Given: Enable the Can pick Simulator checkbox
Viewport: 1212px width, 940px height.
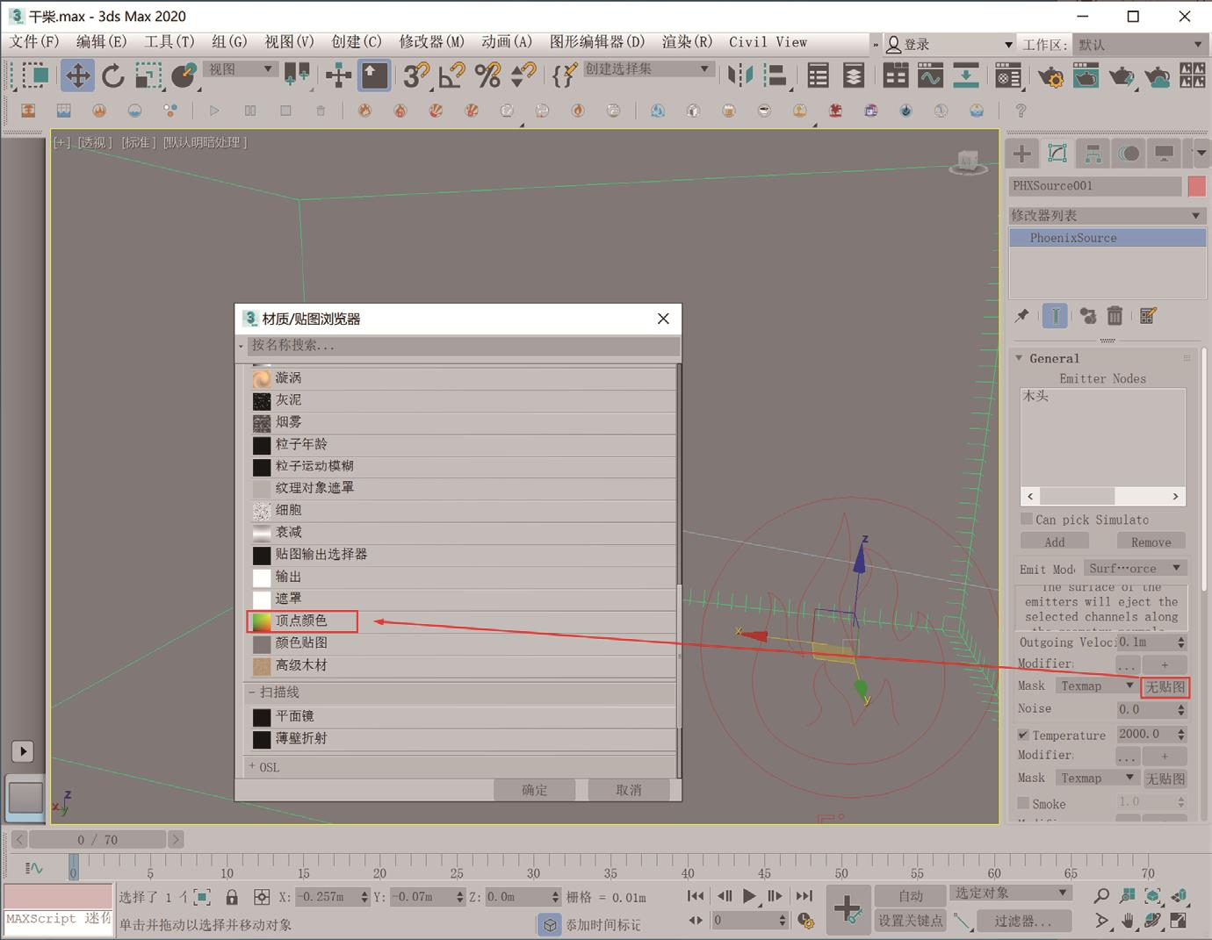Looking at the screenshot, I should pyautogui.click(x=1026, y=519).
